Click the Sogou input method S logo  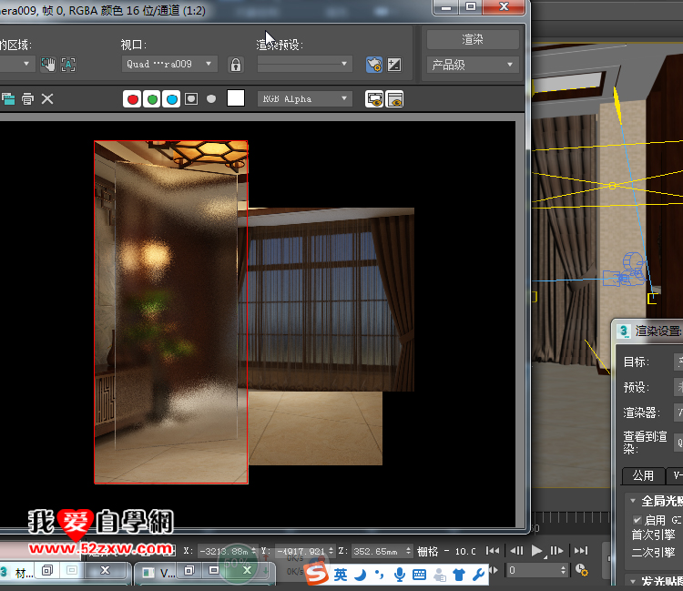point(317,573)
